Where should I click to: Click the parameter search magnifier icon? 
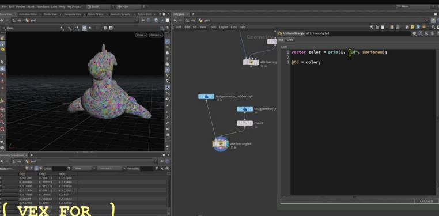tap(426, 33)
